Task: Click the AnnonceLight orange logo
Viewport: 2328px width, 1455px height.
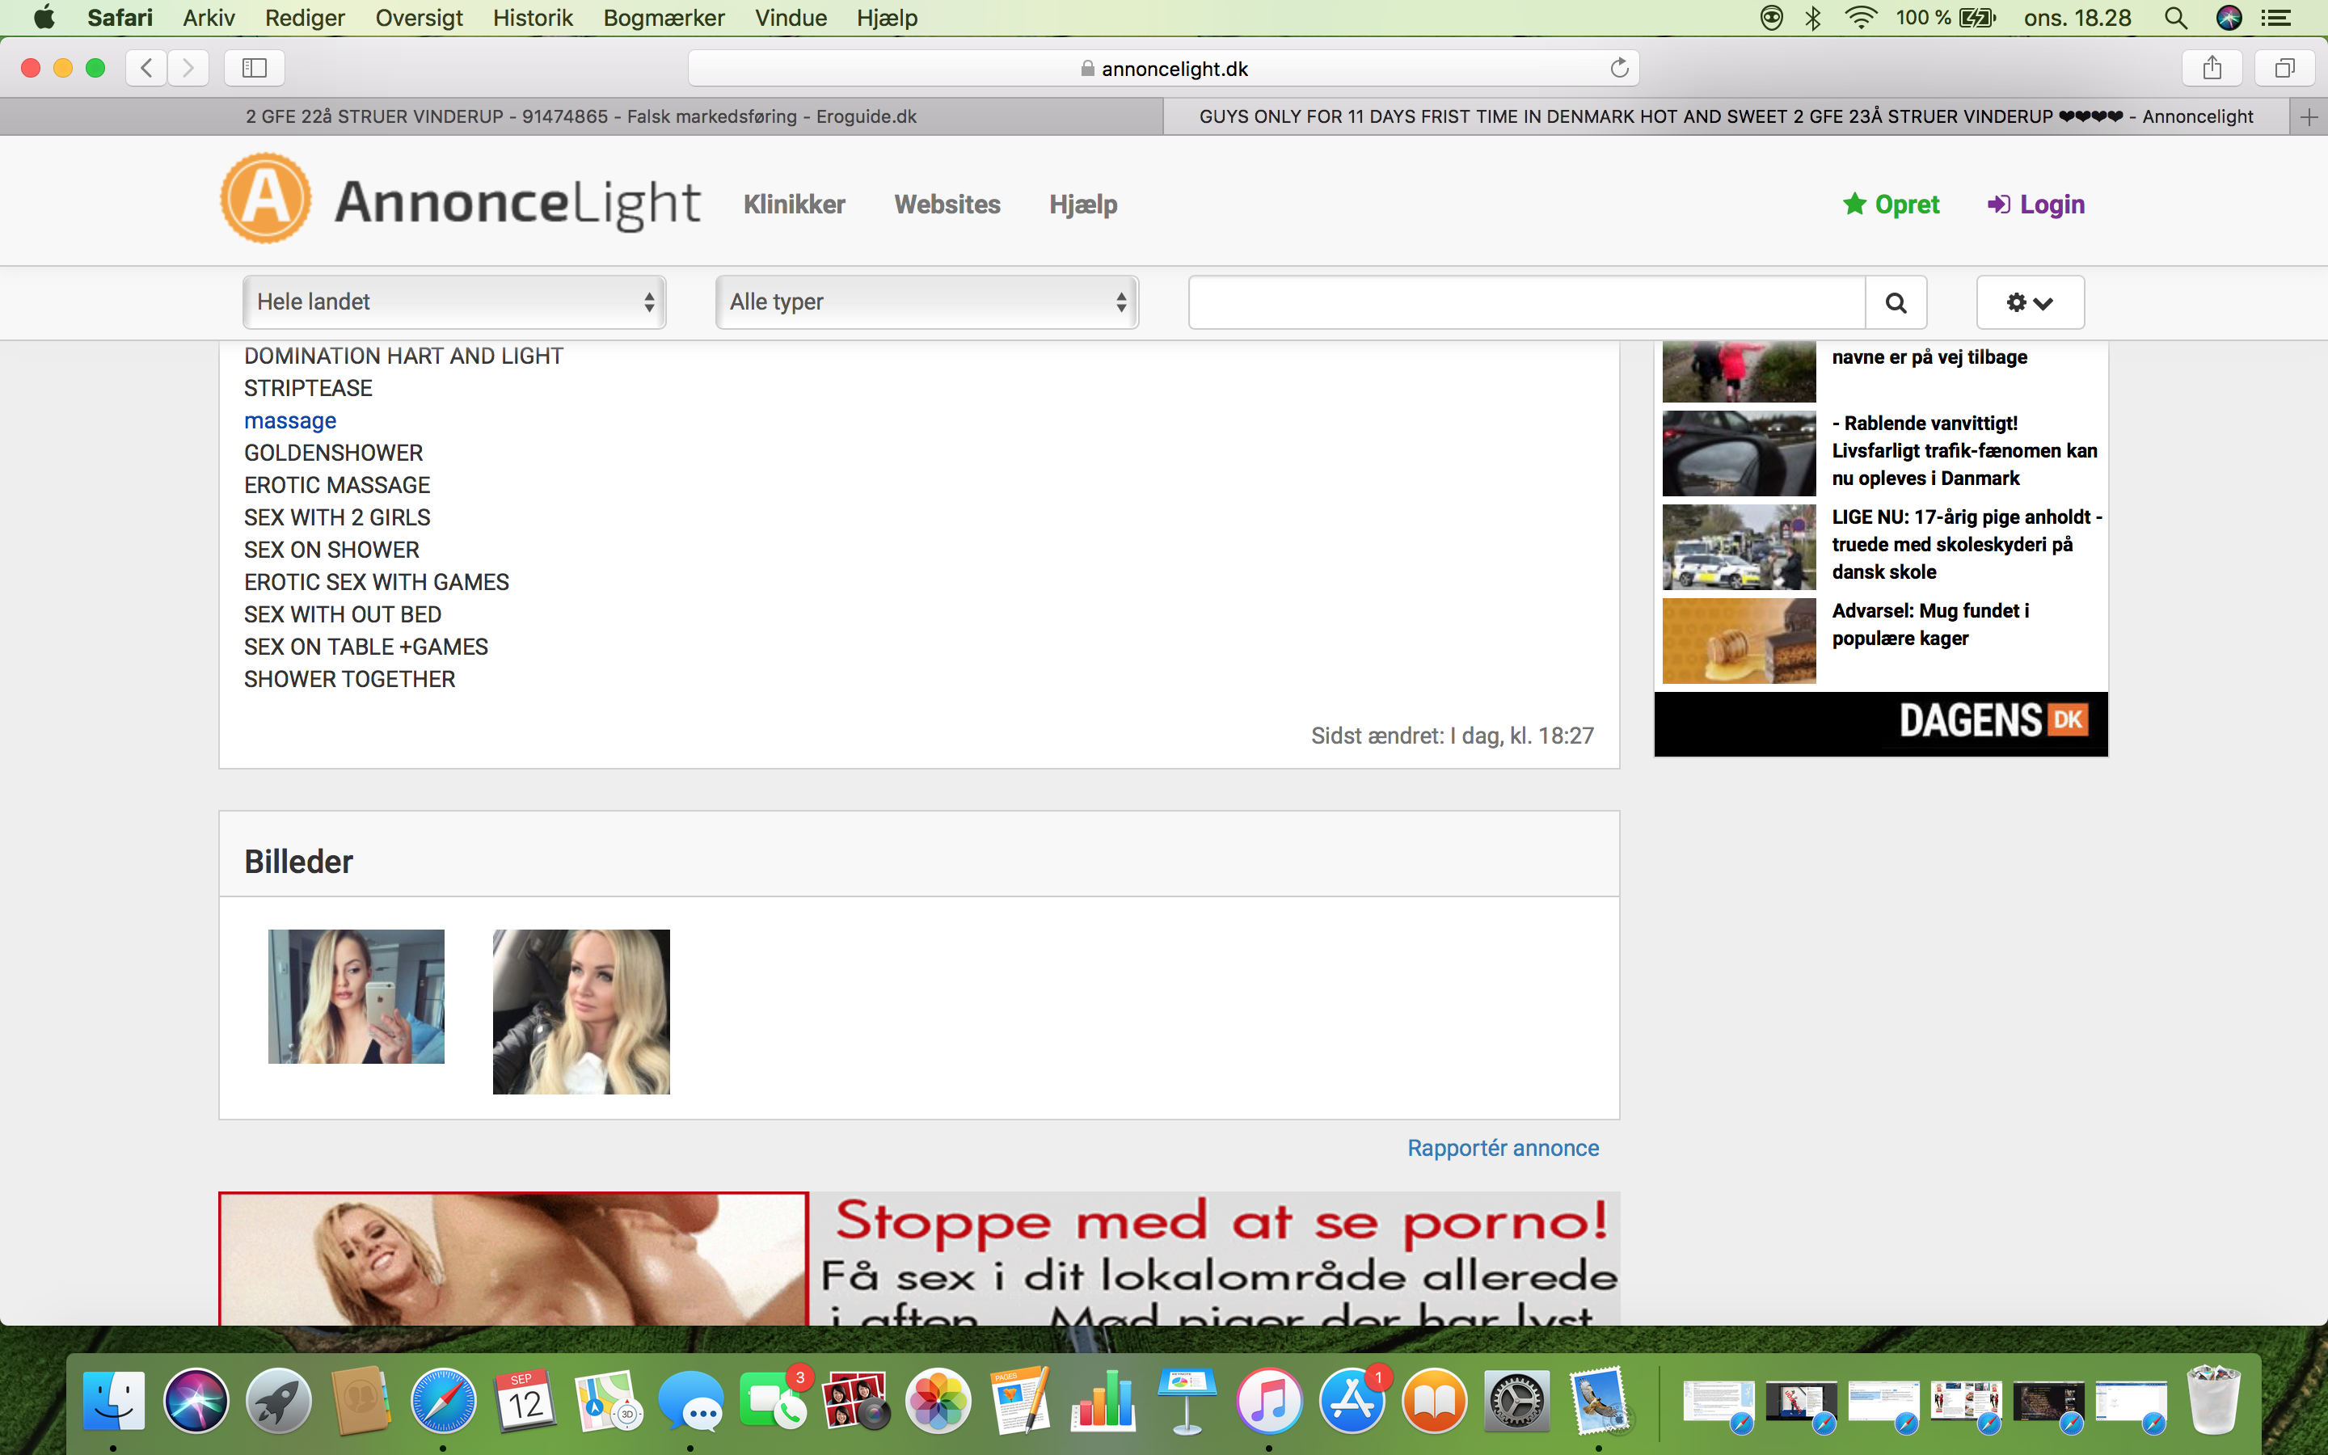Action: [x=265, y=198]
